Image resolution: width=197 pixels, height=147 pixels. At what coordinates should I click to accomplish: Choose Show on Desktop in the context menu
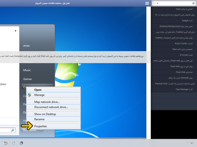click(x=54, y=114)
